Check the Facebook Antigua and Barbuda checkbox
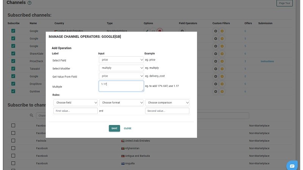The width and height of the screenshot is (303, 170). [x=13, y=156]
